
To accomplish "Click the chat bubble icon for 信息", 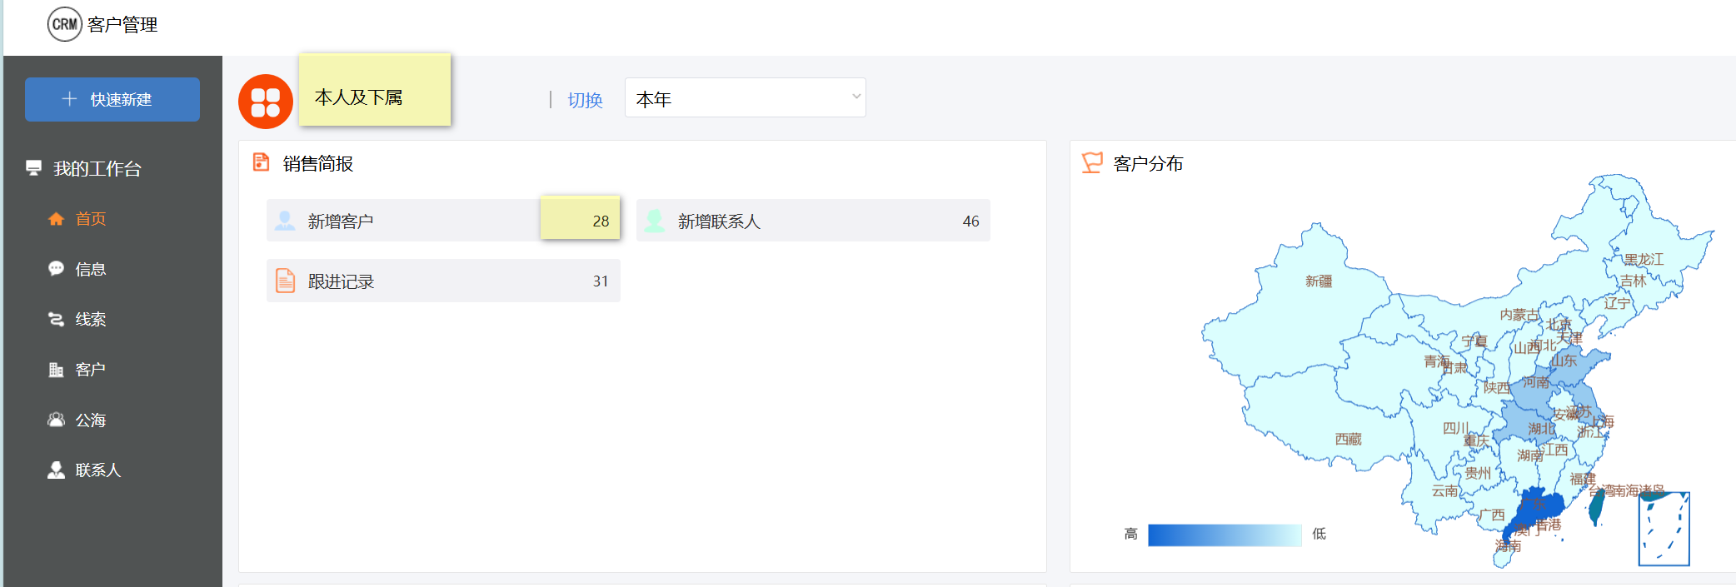I will 56,269.
